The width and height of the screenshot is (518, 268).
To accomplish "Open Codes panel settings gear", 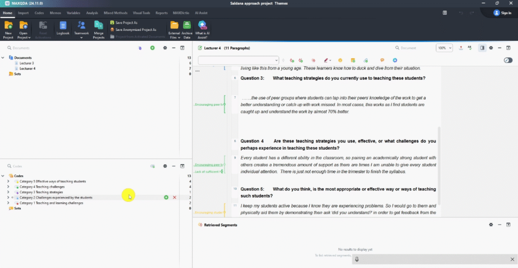I will [165, 166].
